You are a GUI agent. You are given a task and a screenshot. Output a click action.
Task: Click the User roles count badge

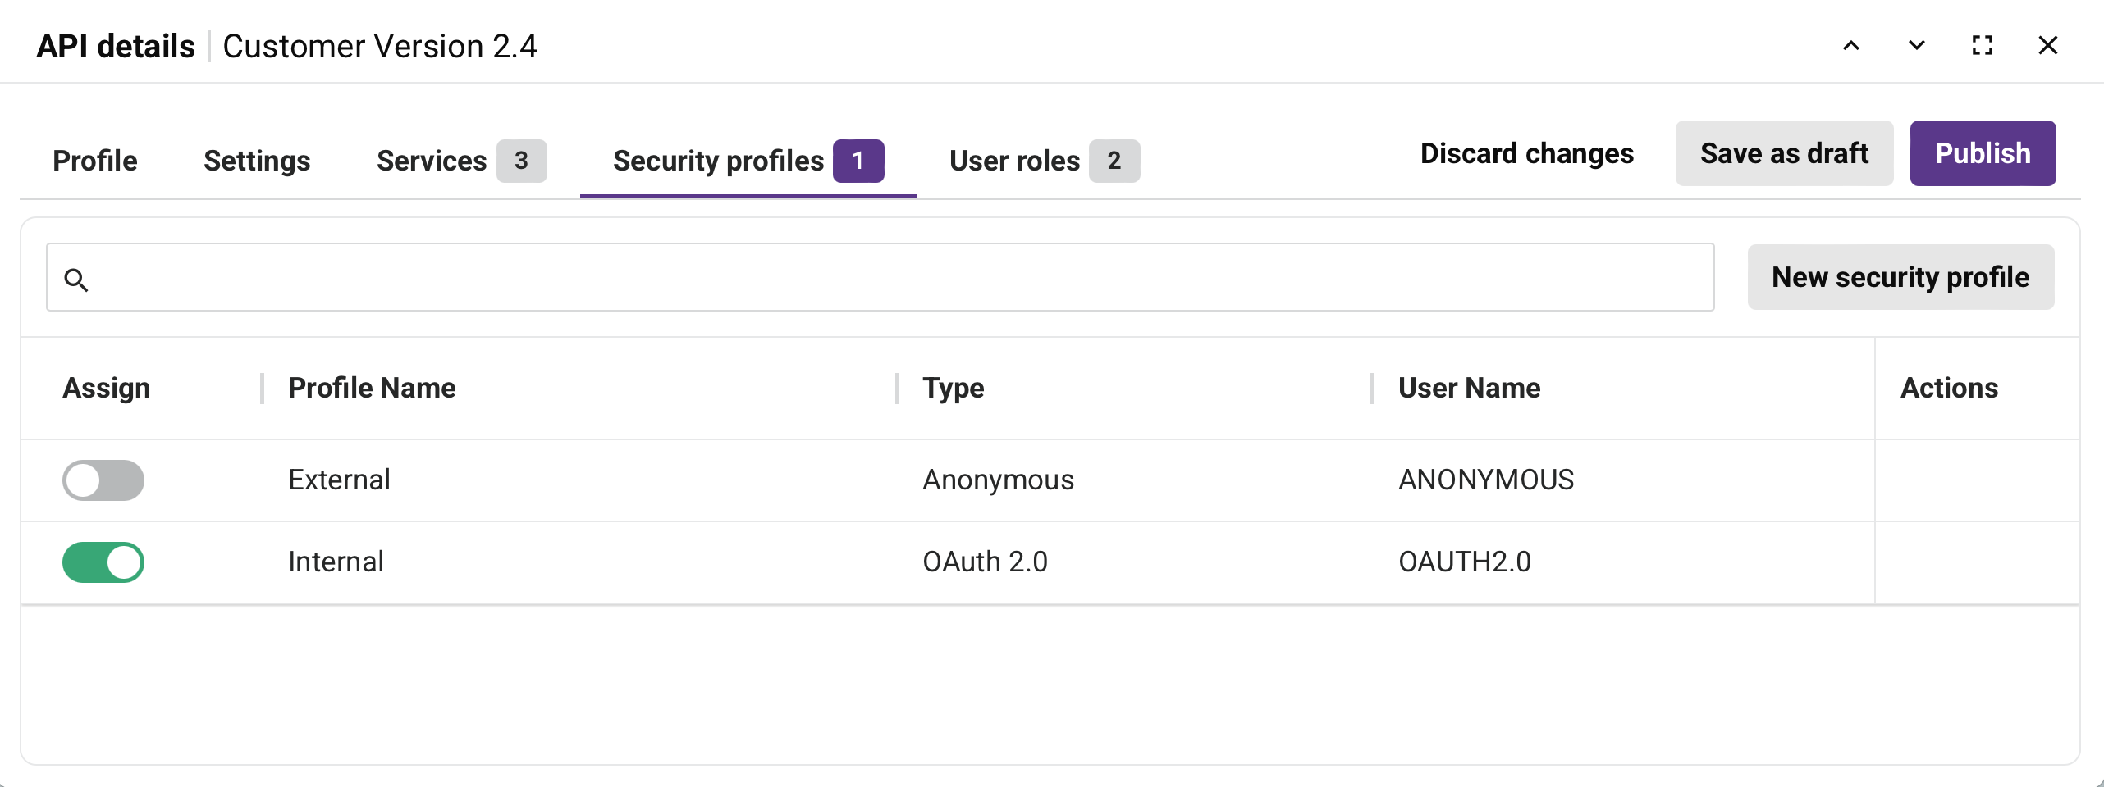1114,161
